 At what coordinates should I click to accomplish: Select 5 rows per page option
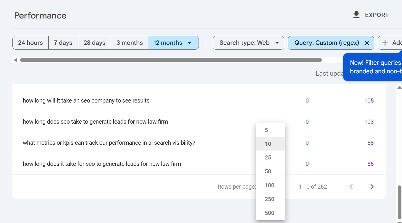[267, 130]
